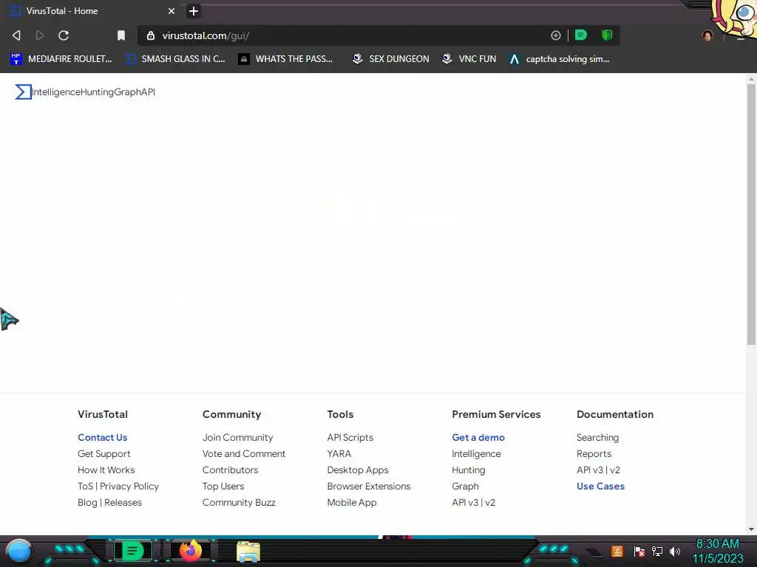The width and height of the screenshot is (757, 567).
Task: Open the Searching documentation link
Action: coord(597,437)
